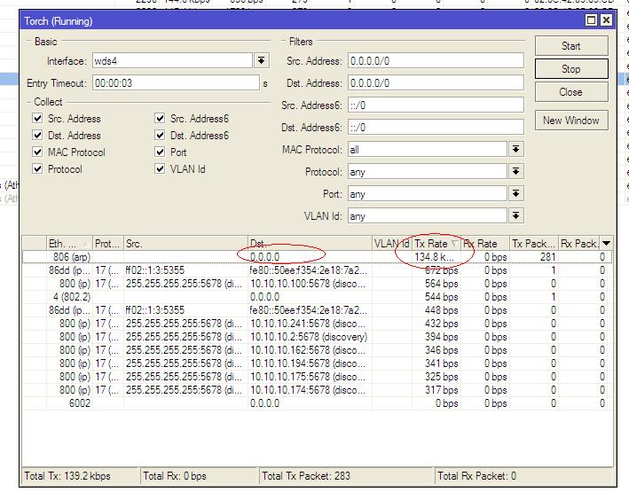
Task: Close Torch window with X icon
Action: (607, 20)
